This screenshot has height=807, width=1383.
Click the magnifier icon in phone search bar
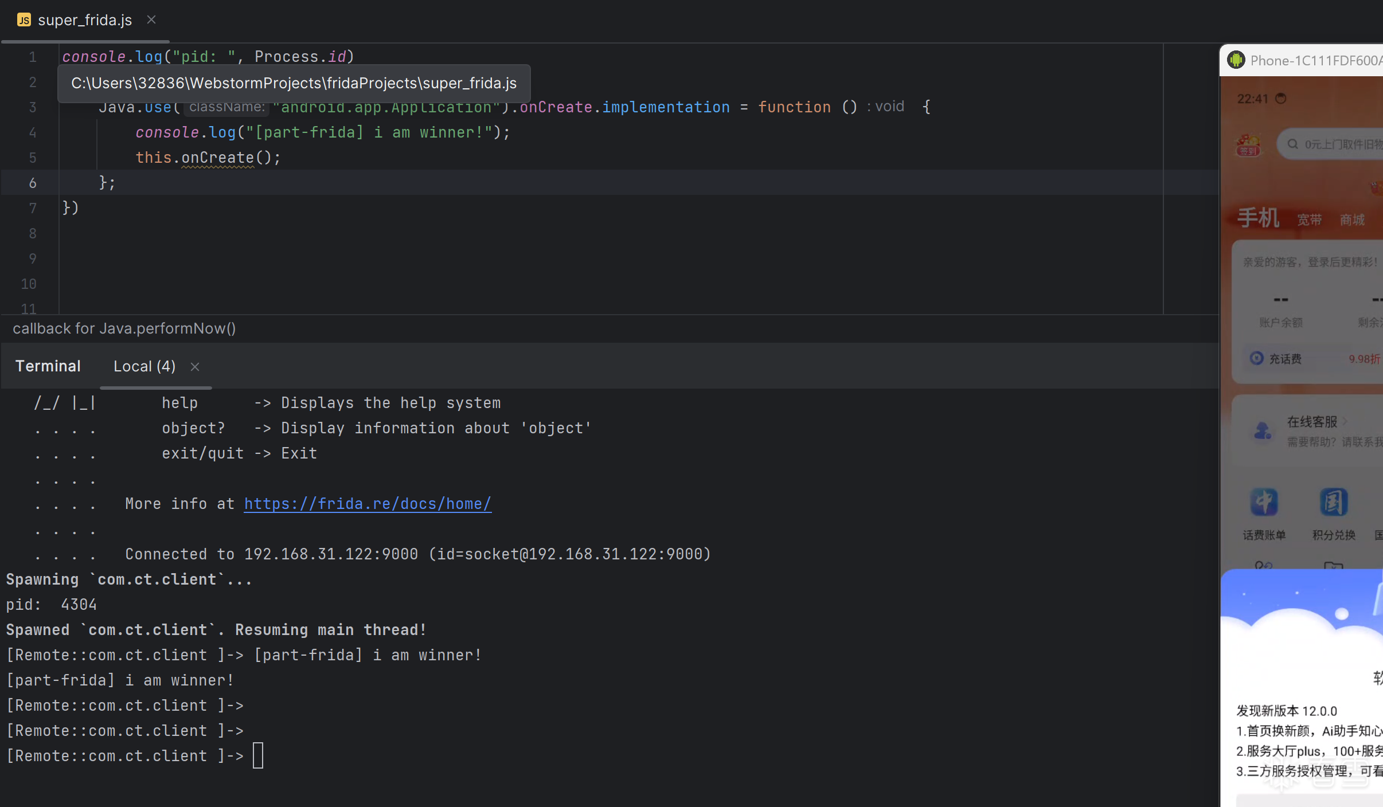coord(1292,144)
